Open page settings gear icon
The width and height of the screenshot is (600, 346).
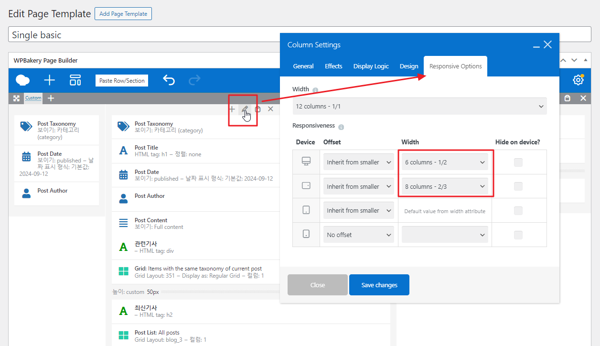tap(579, 80)
